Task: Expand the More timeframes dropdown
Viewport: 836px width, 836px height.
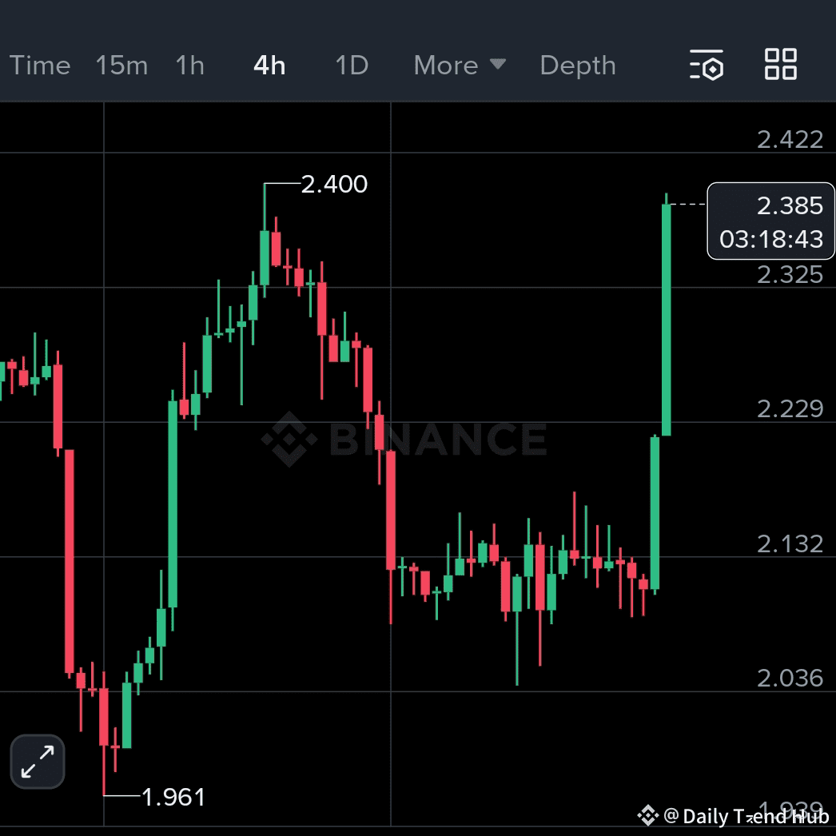Action: pos(460,65)
